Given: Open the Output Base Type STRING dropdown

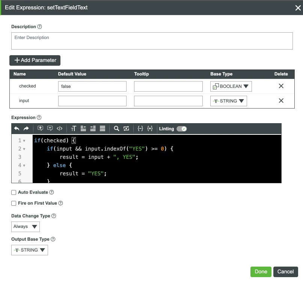Looking at the screenshot, I should pyautogui.click(x=30, y=250).
